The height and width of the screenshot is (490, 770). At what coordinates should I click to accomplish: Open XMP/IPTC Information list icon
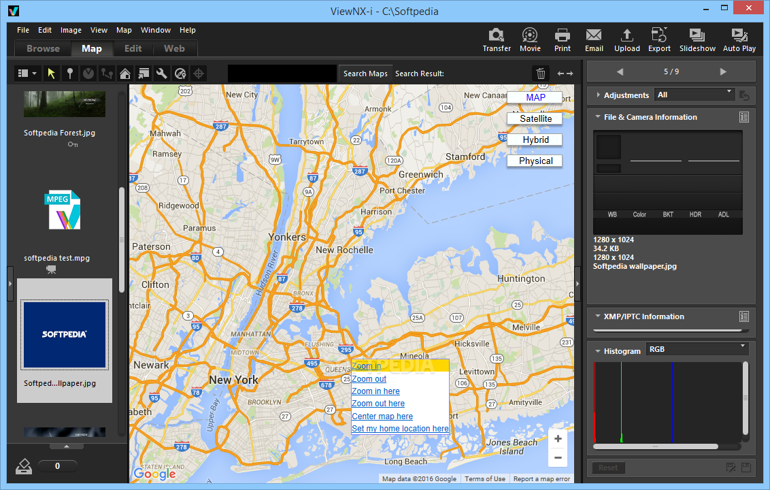(x=744, y=316)
